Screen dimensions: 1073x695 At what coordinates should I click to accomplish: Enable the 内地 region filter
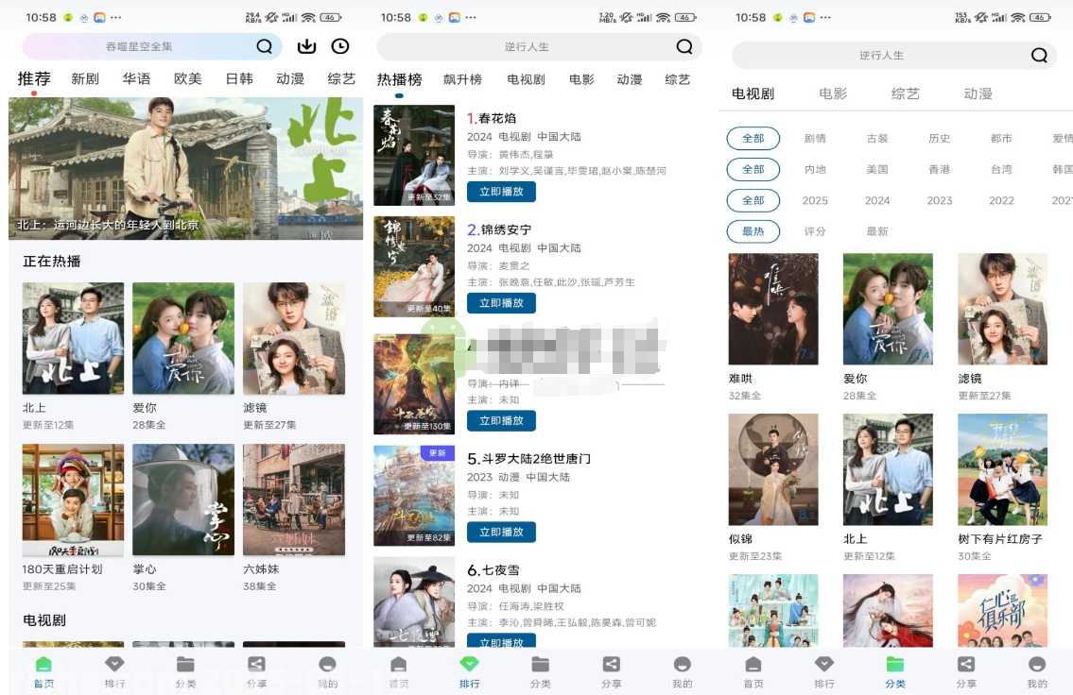(x=815, y=169)
